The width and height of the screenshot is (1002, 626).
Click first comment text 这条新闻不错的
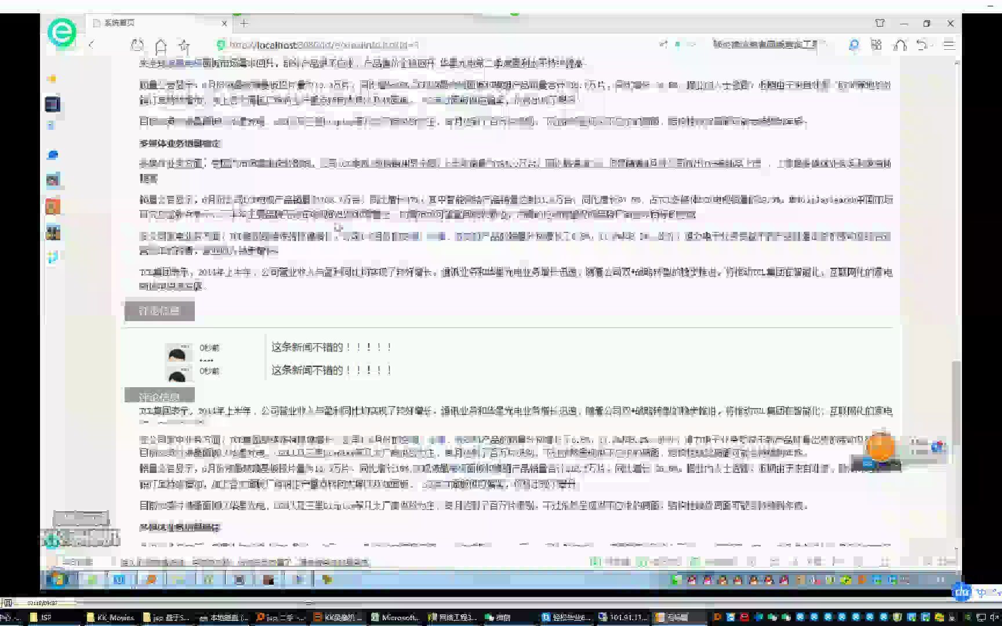[x=332, y=347]
